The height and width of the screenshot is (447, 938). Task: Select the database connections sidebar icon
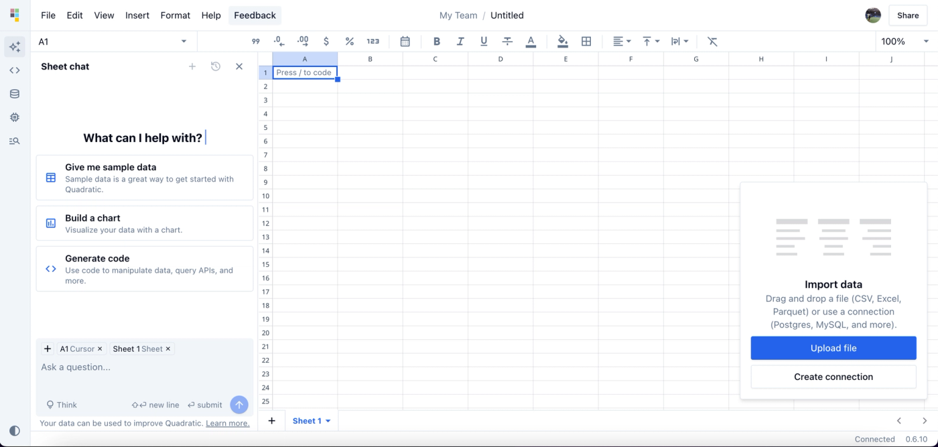click(x=15, y=94)
